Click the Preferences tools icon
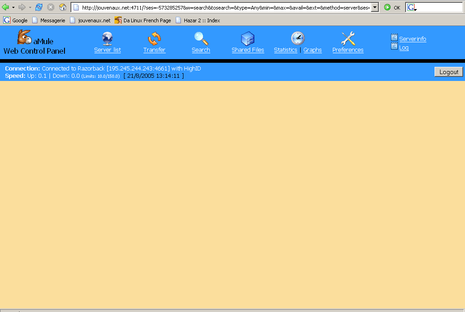 (348, 39)
